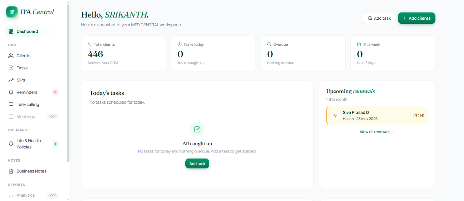Click the 'Upcoming renewals' heading
Image resolution: width=464 pixels, height=201 pixels.
click(x=351, y=91)
